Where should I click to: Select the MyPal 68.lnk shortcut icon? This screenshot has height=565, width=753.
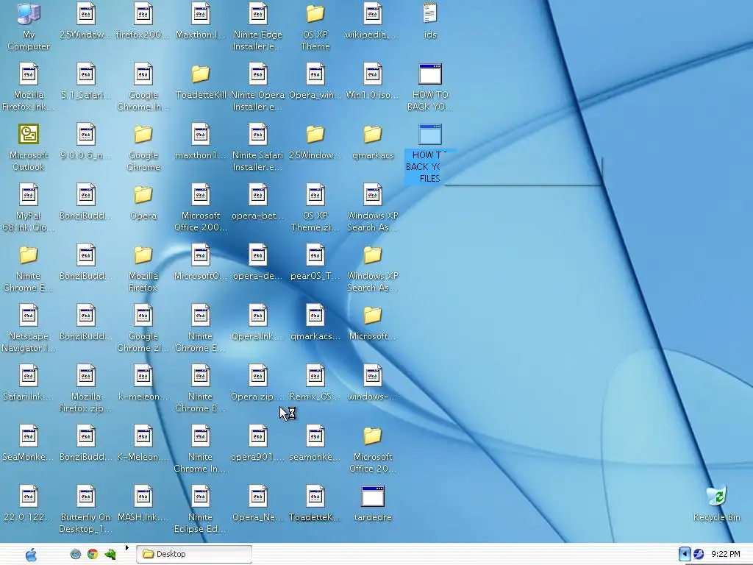[29, 195]
